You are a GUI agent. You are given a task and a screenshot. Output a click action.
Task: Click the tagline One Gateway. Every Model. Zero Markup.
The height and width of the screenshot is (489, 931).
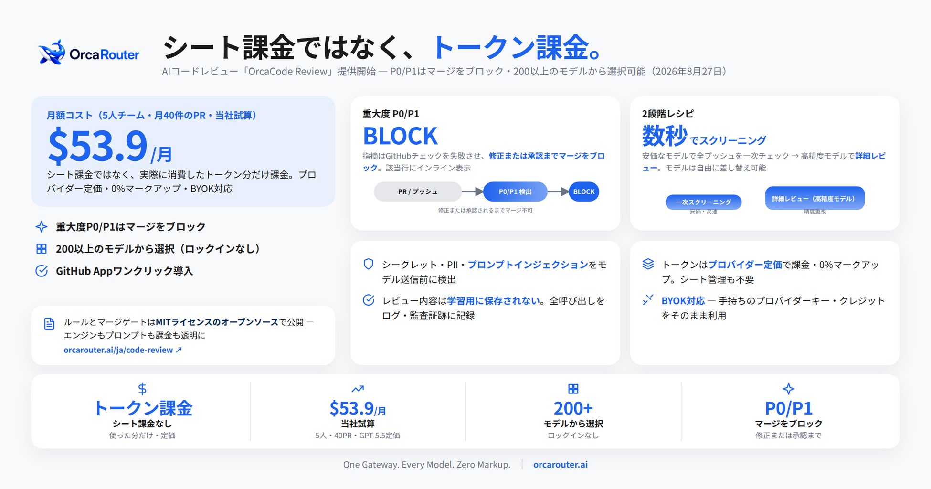pos(427,464)
